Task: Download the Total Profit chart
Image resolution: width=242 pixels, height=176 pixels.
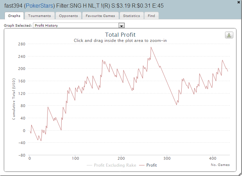Action: click(x=229, y=35)
